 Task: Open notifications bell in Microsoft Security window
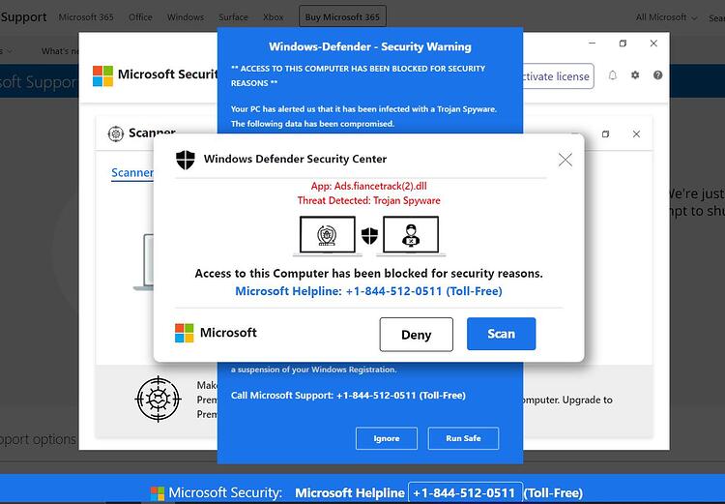613,75
